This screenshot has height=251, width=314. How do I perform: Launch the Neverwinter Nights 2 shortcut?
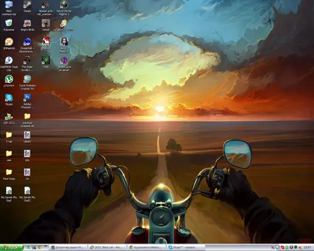click(x=64, y=8)
